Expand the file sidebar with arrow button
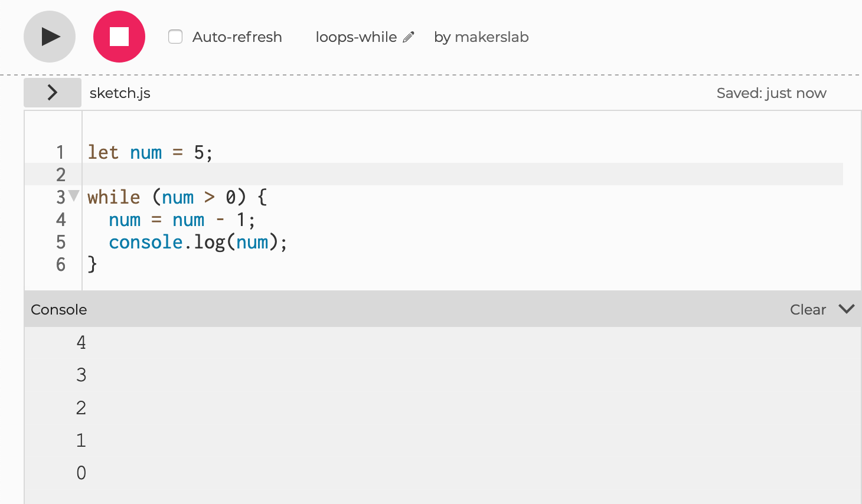The image size is (862, 504). tap(53, 93)
